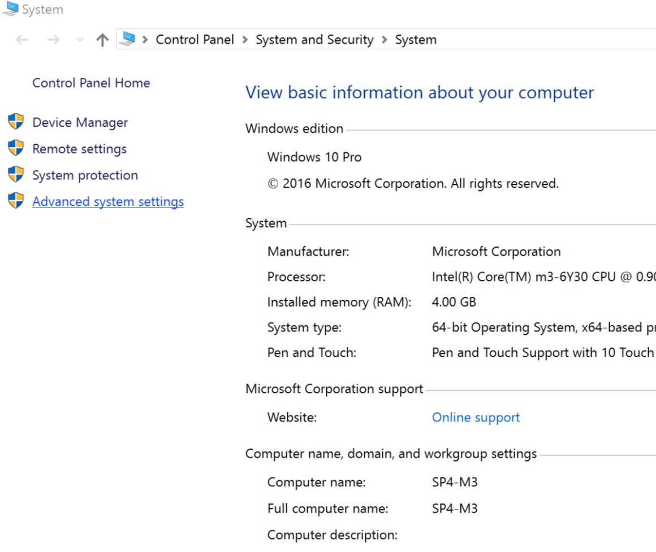Click shield icon beside System protection
This screenshot has width=656, height=552.
16,174
